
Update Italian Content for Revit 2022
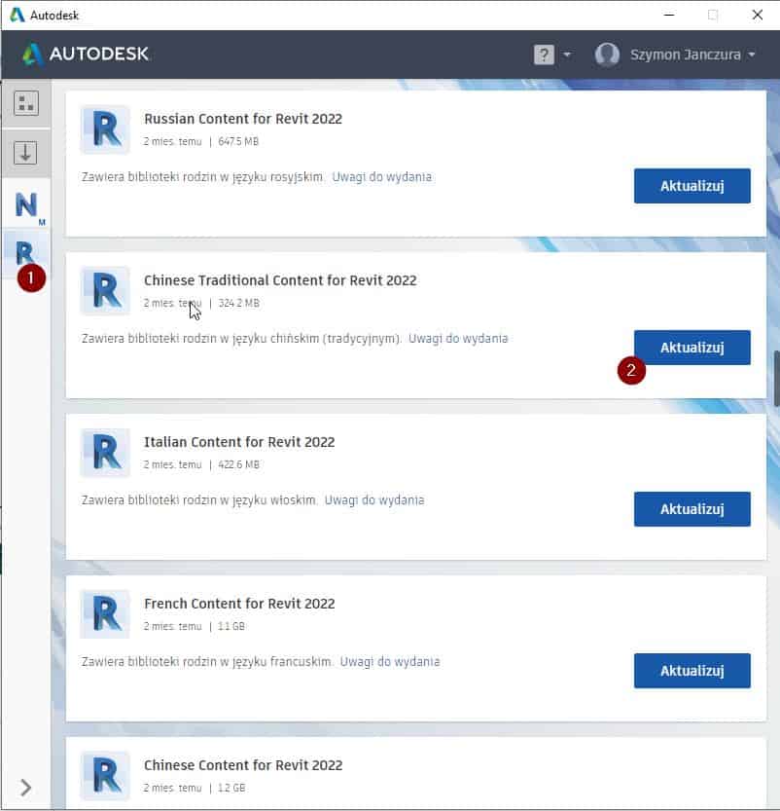[x=691, y=509]
